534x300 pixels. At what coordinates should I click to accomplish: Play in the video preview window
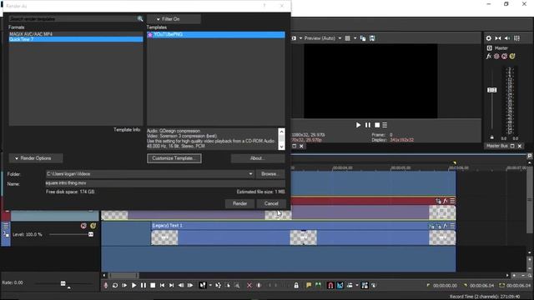[358, 125]
